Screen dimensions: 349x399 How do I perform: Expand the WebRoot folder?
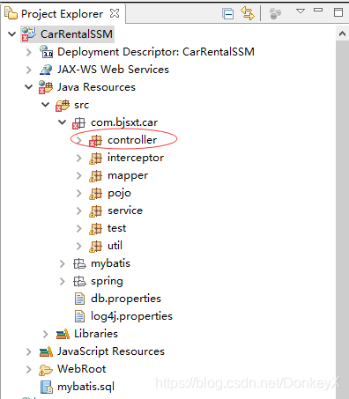click(28, 369)
